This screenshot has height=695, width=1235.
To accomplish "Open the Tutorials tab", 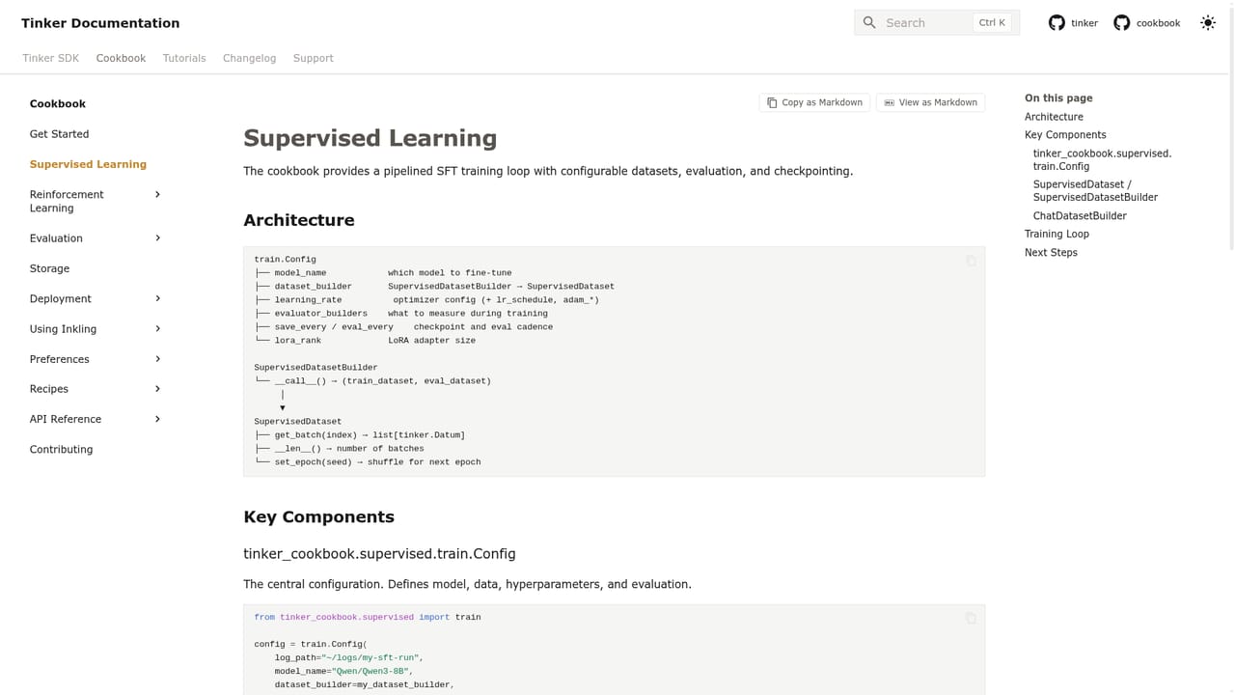I will 184,58.
